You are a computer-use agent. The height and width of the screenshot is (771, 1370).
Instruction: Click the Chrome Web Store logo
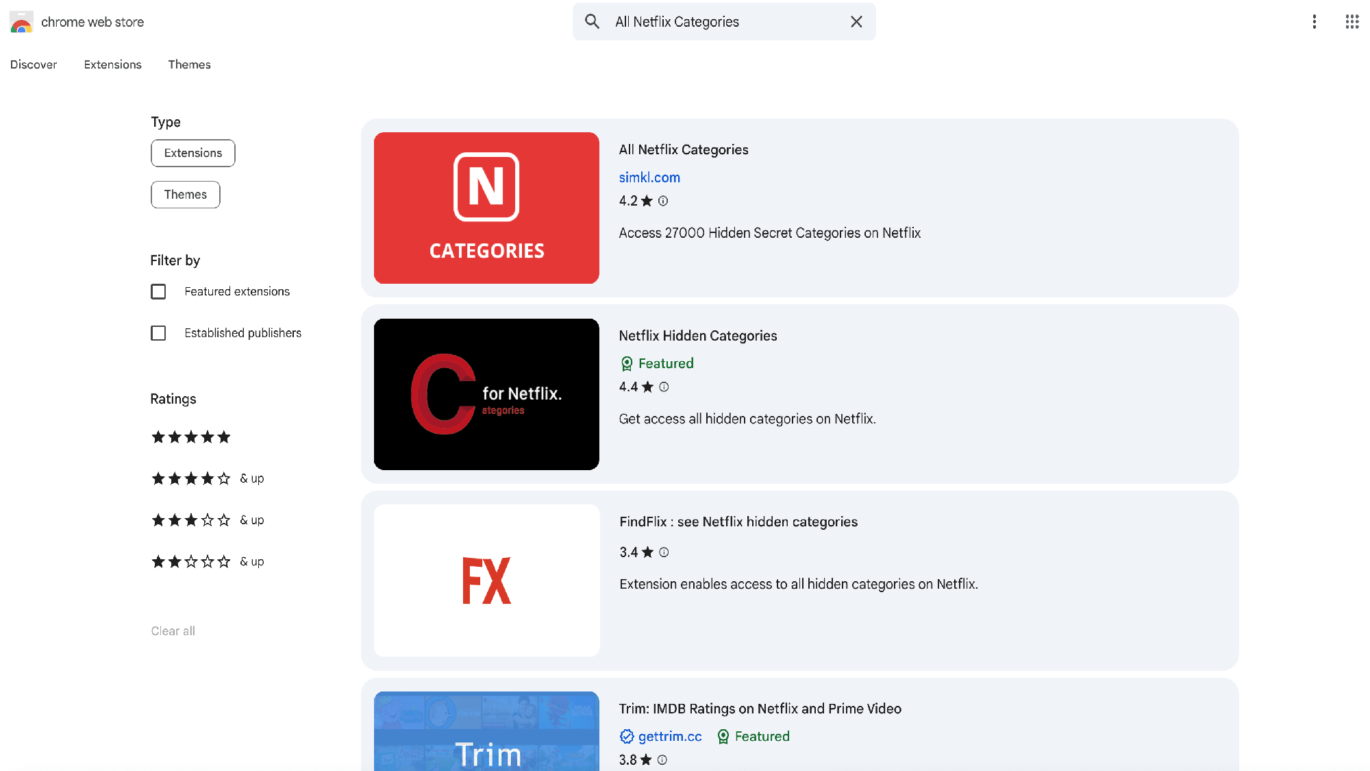point(22,22)
